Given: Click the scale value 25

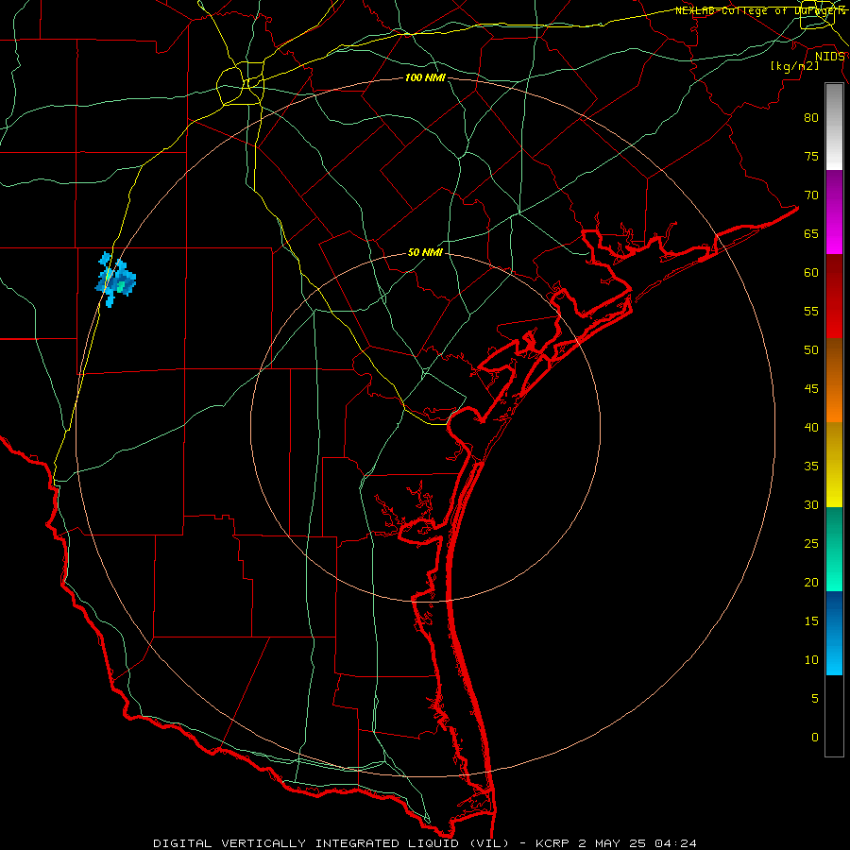Looking at the screenshot, I should pos(811,543).
